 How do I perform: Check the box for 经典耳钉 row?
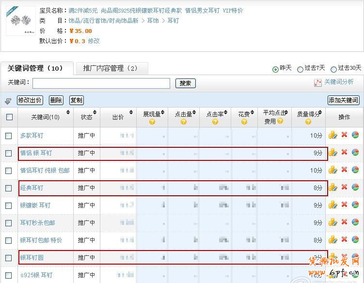click(x=9, y=188)
